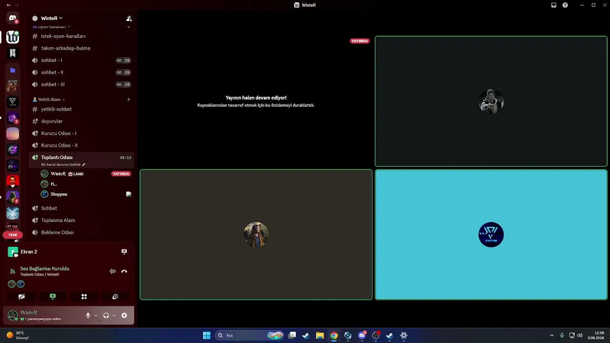Join the Sohbet voice channel
The height and width of the screenshot is (343, 610).
(81, 208)
